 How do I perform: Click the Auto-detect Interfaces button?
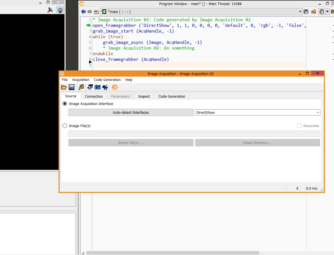[131, 112]
